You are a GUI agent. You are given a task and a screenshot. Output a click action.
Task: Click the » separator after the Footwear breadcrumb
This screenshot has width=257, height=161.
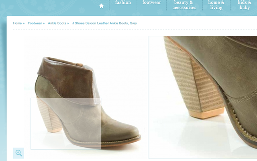44,23
